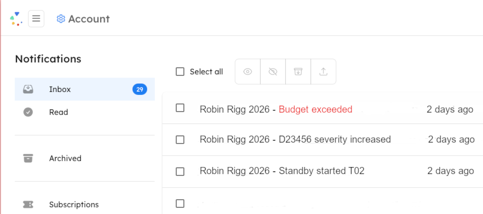Click the Inbox unread count badge

pos(140,89)
